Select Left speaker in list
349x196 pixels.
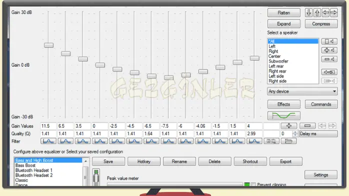coord(293,46)
